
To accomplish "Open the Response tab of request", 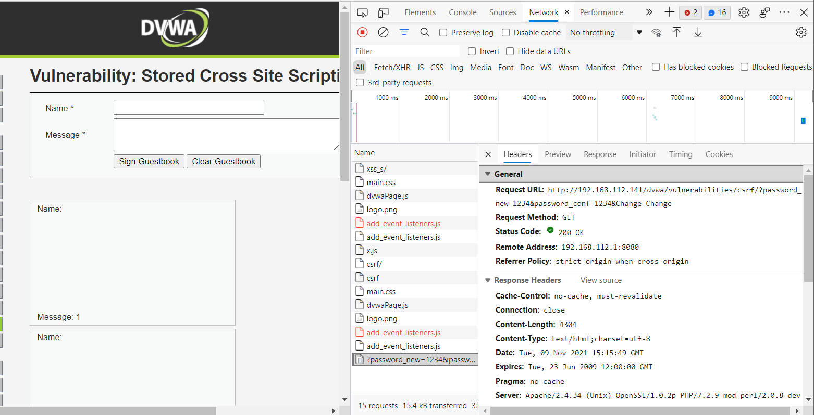I will pos(600,154).
